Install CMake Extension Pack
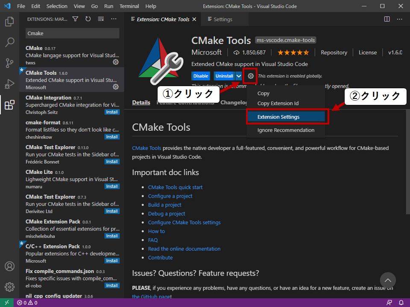 (112, 236)
